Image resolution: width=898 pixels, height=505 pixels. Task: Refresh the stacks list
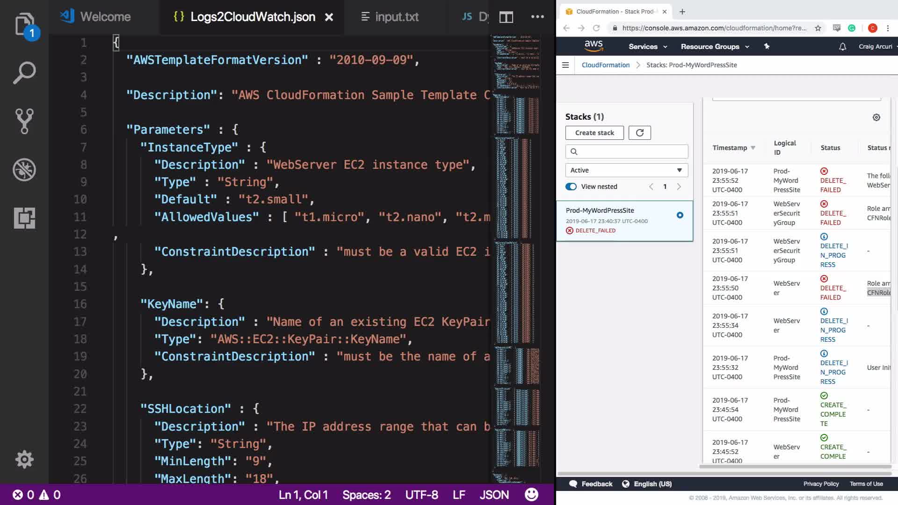(x=639, y=133)
